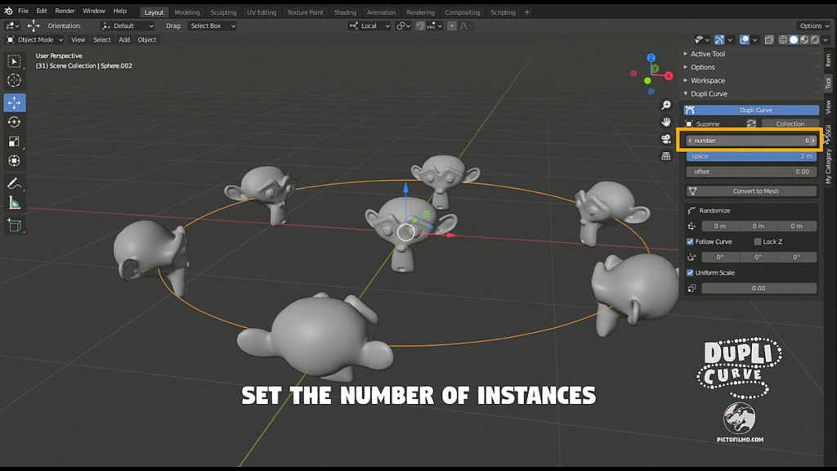Expand the Options panel
837x471 pixels.
(x=702, y=67)
